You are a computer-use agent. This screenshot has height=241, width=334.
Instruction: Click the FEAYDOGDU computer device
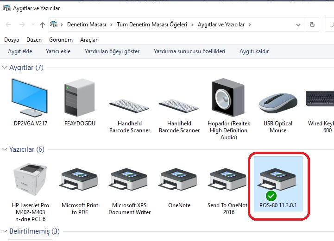(x=80, y=97)
